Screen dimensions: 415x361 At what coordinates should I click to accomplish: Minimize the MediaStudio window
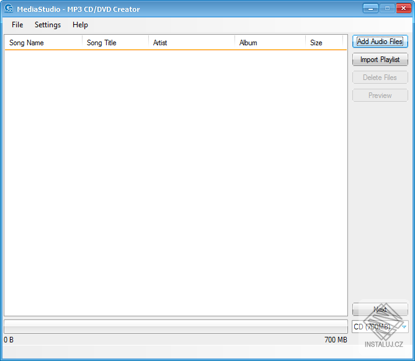coord(370,9)
